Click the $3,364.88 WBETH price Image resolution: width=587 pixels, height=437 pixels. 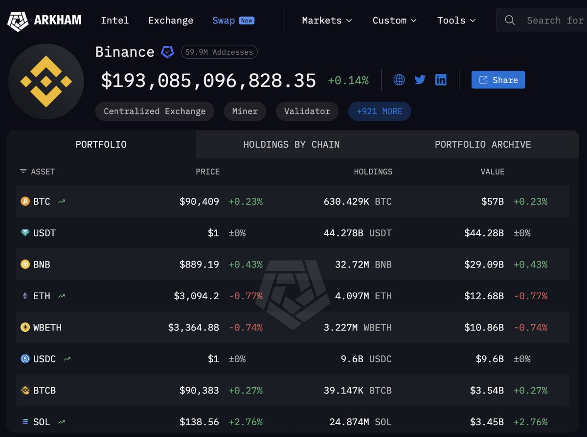[194, 327]
